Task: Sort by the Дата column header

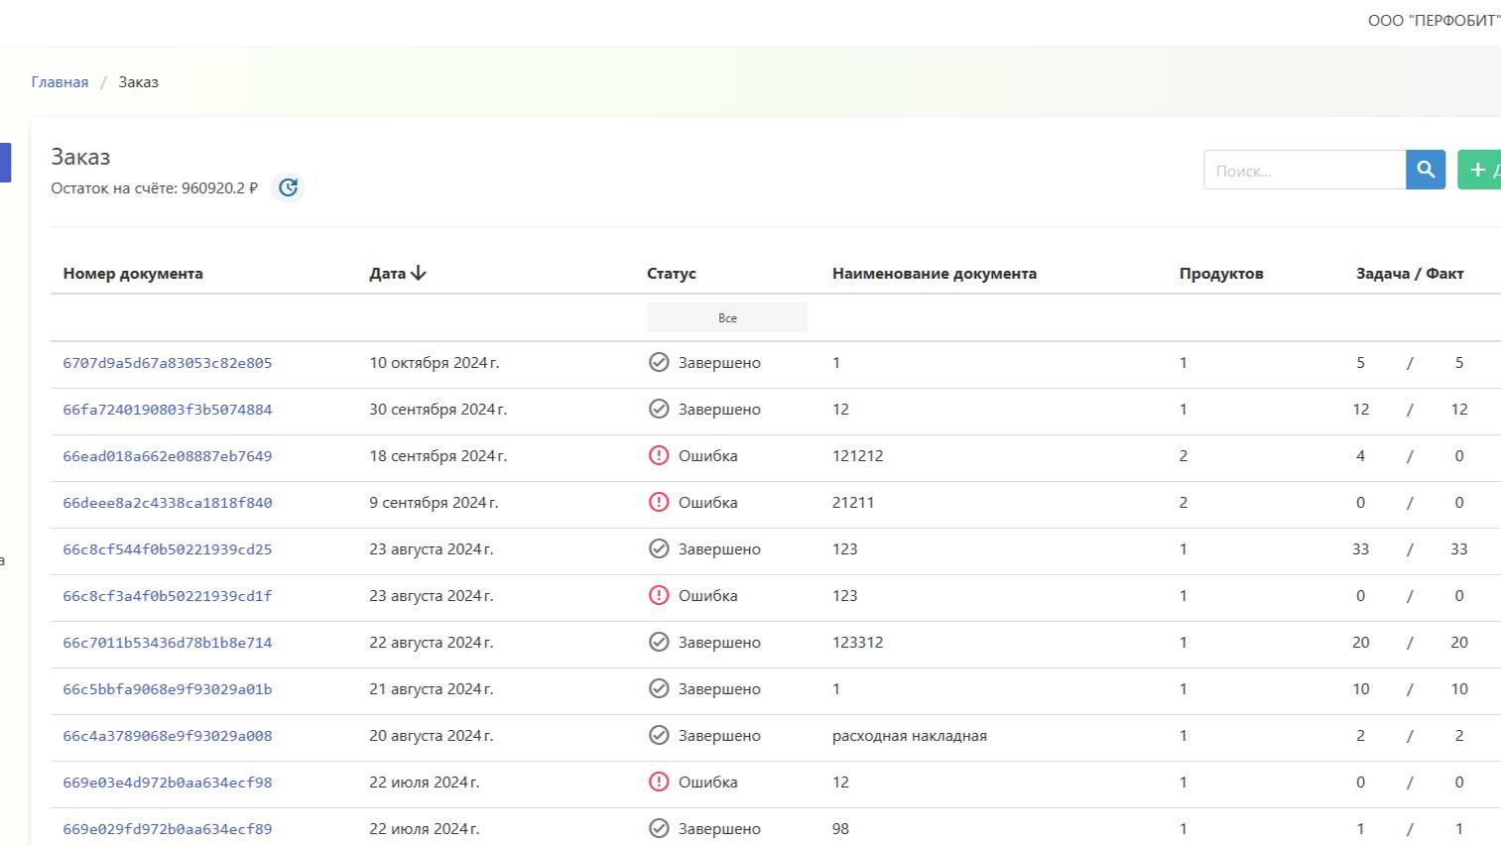Action: pyautogui.click(x=387, y=274)
